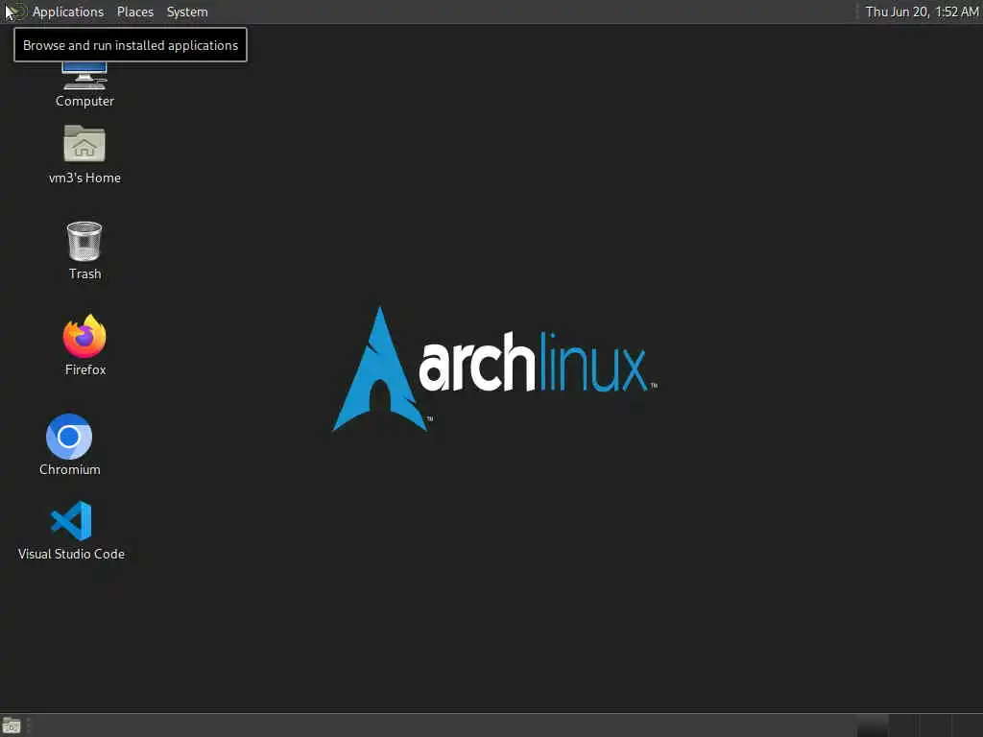
Task: Select the Firefox desktop launcher
Action: [x=84, y=345]
